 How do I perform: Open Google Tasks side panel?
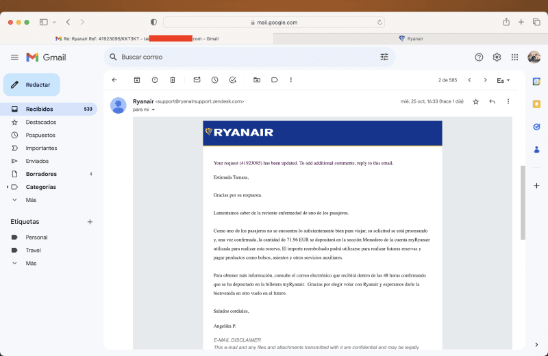(536, 127)
